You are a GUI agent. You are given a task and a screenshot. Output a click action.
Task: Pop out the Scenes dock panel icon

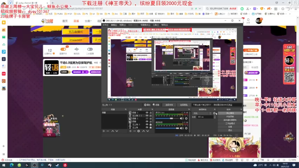point(126,109)
